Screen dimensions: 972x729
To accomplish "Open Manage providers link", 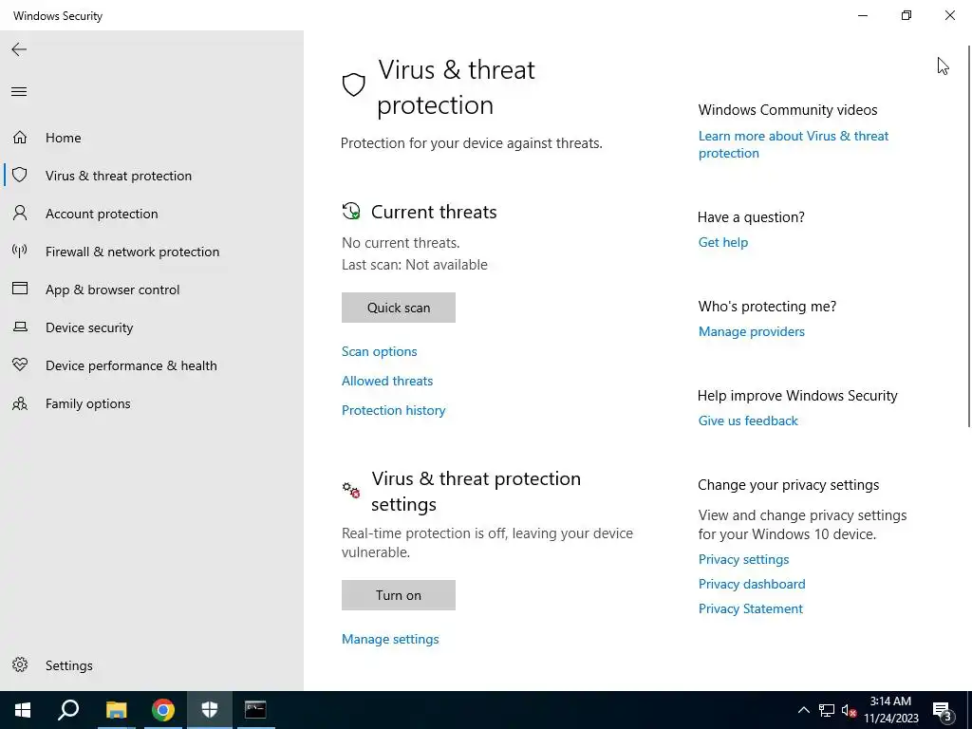I will 752,331.
